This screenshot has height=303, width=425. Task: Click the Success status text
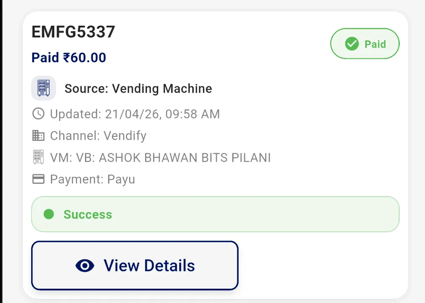pos(88,215)
